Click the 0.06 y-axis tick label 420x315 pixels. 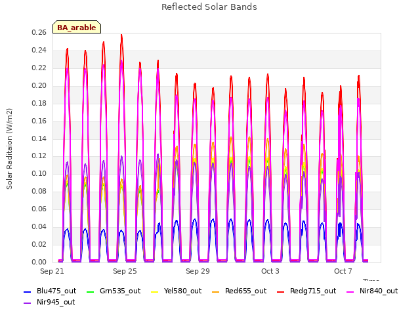(39, 209)
